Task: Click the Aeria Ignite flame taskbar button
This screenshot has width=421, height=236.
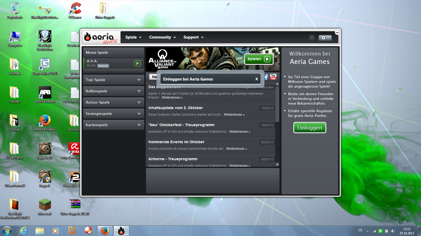Action: 121,231
